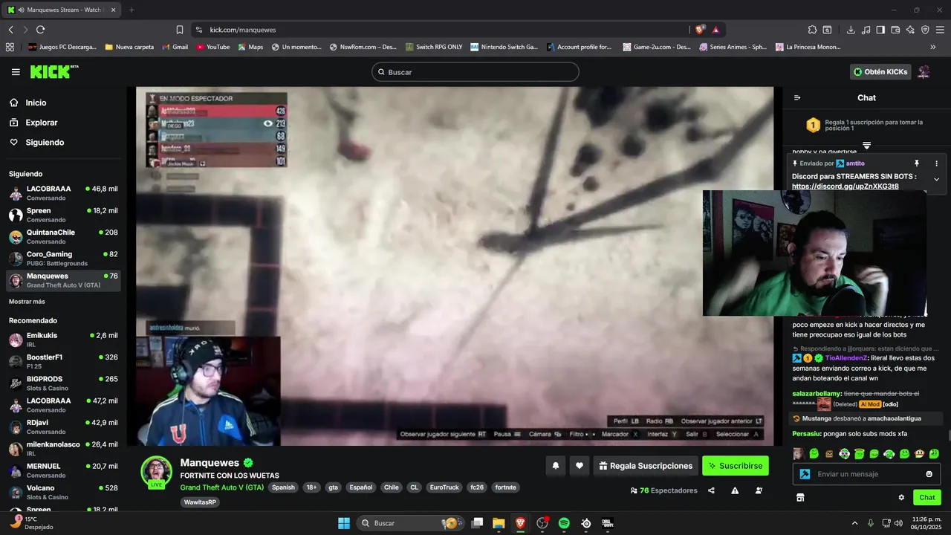
Task: Click Regala Suscripciones button
Action: click(646, 466)
